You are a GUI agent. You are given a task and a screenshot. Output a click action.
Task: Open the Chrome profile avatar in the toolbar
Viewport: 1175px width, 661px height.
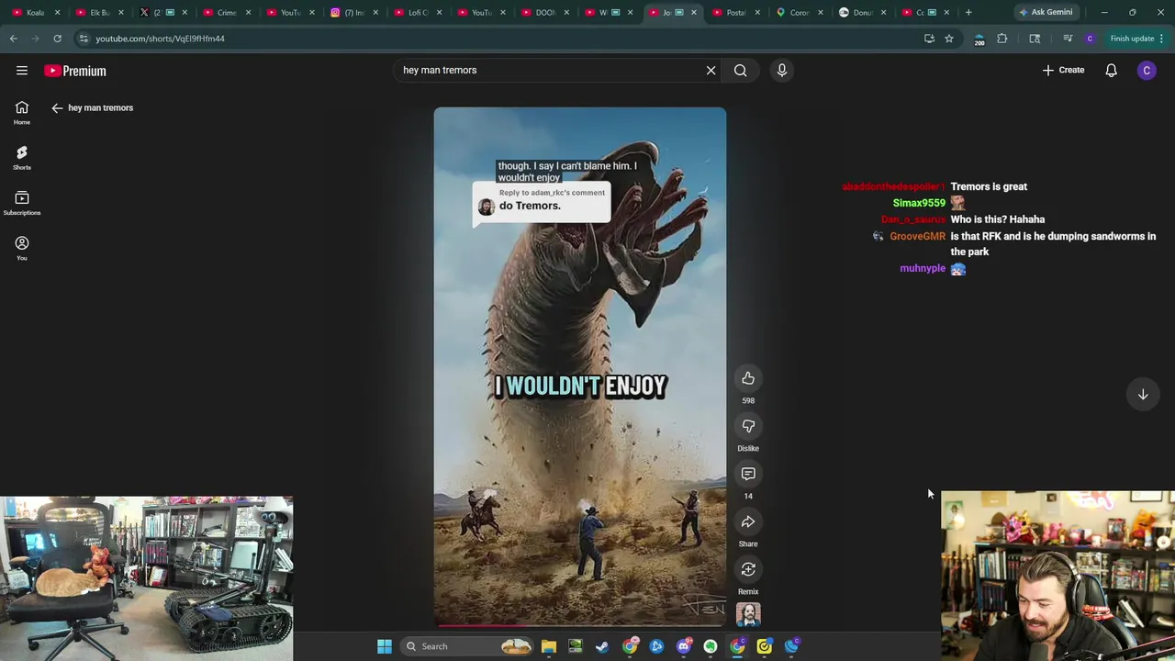1090,39
